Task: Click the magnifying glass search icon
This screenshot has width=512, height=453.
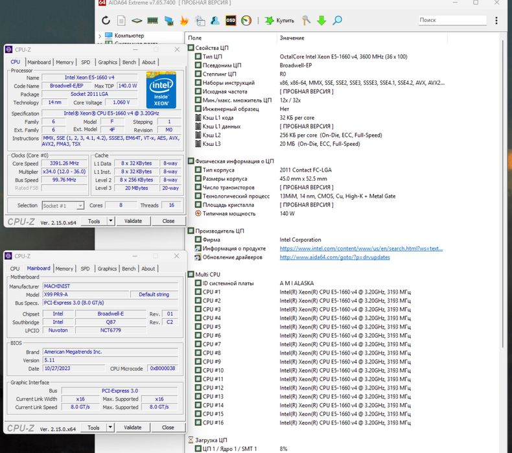Action: pyautogui.click(x=337, y=20)
